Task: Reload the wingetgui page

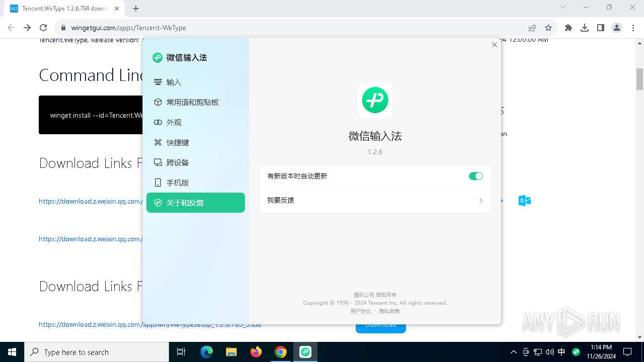Action: (43, 28)
